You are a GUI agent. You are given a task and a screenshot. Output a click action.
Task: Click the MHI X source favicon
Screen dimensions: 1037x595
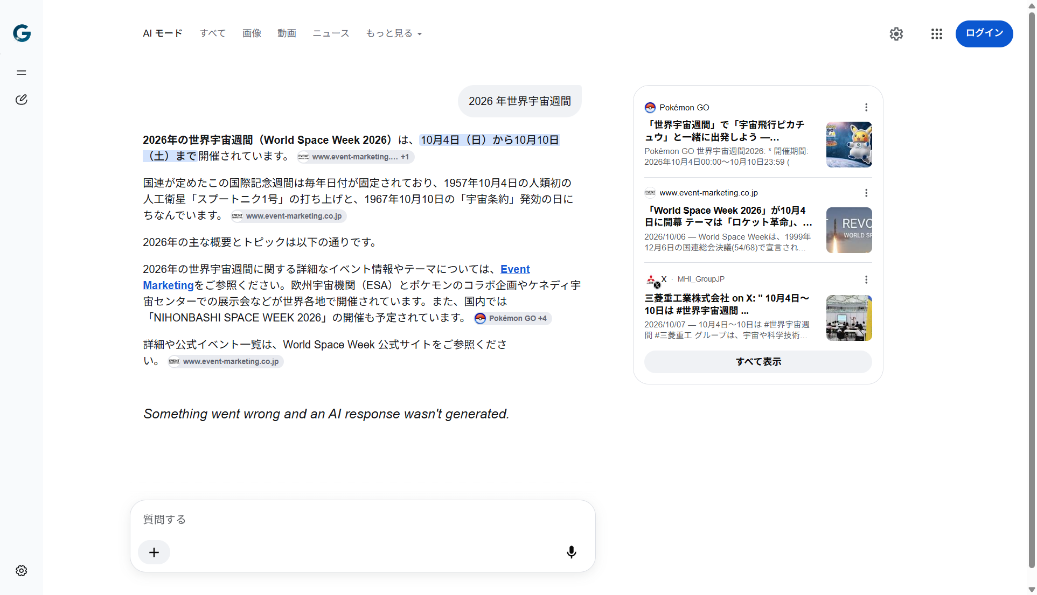coord(652,280)
